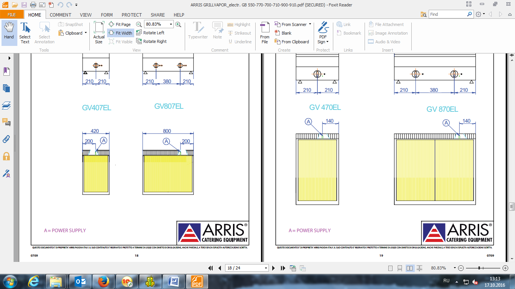
Task: Go to the next page arrow
Action: 274,268
